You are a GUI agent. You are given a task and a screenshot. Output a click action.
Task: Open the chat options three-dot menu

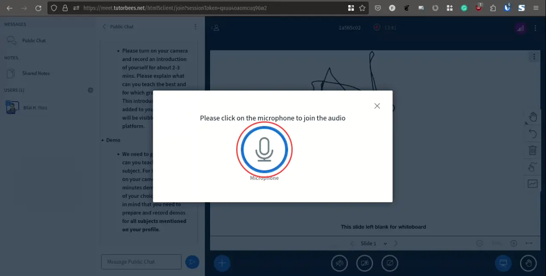pos(196,26)
